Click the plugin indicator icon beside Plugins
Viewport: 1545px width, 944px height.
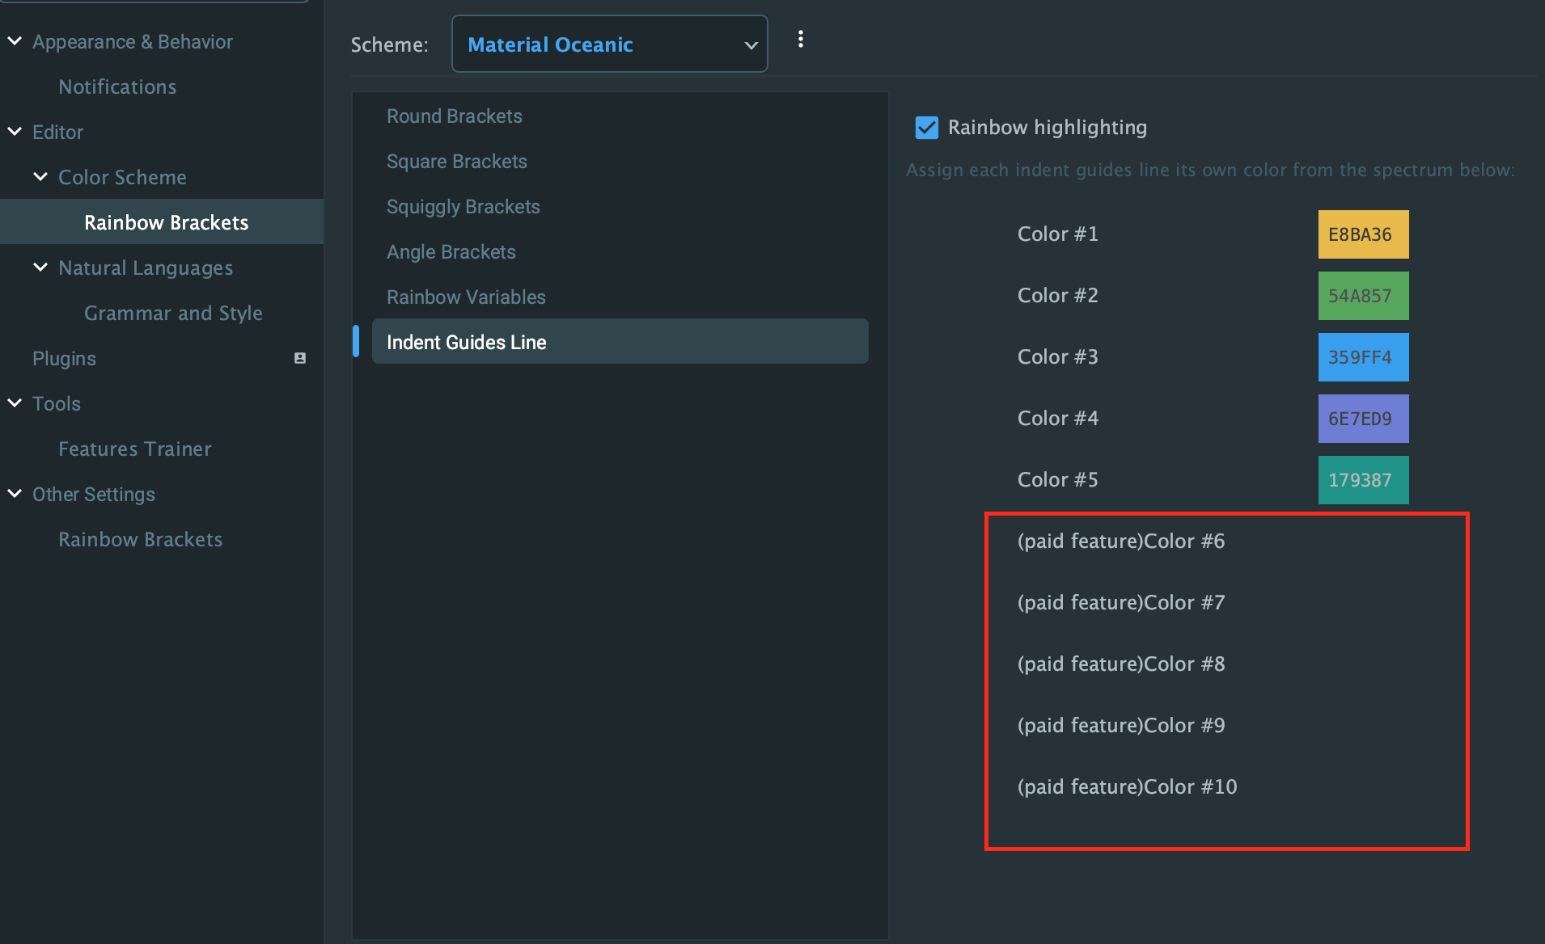299,358
